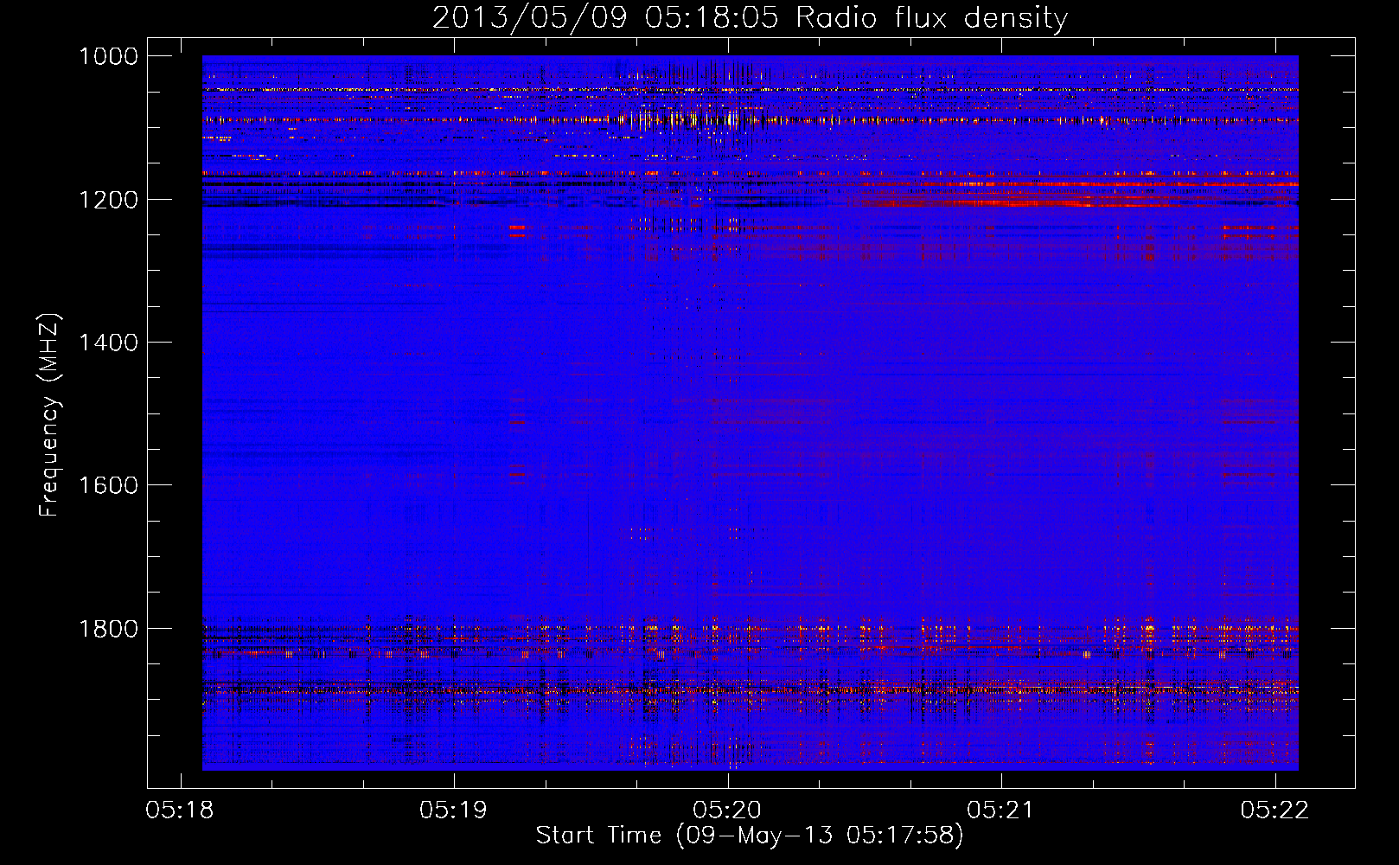Click the "Start Time (09-May-13 05:17:58)" label
Screen dimensions: 1399x865
coord(750,835)
